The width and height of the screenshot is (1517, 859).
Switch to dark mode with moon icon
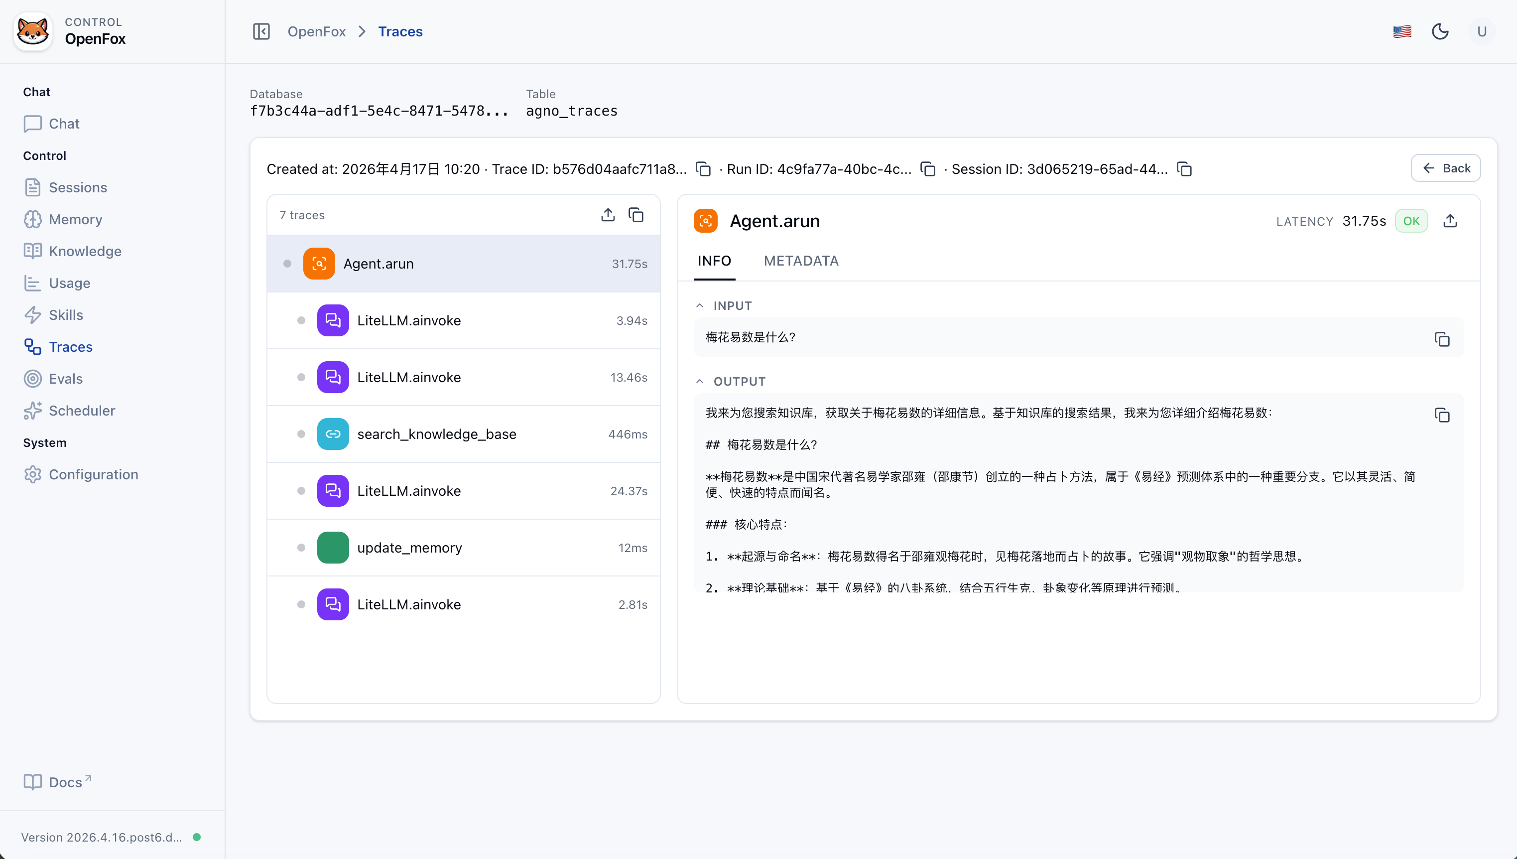1440,31
